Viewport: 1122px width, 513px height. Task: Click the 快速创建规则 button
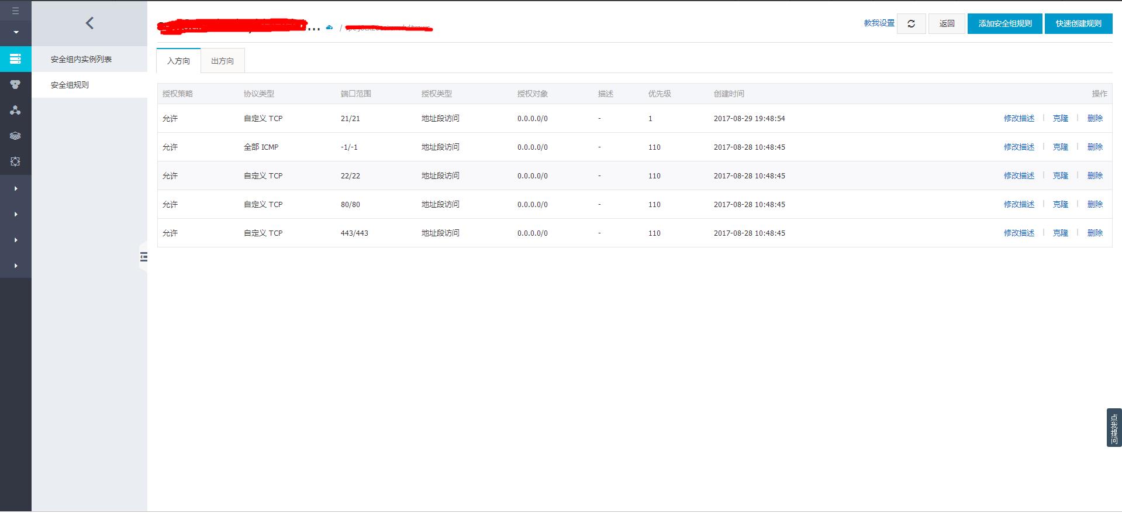[1078, 23]
